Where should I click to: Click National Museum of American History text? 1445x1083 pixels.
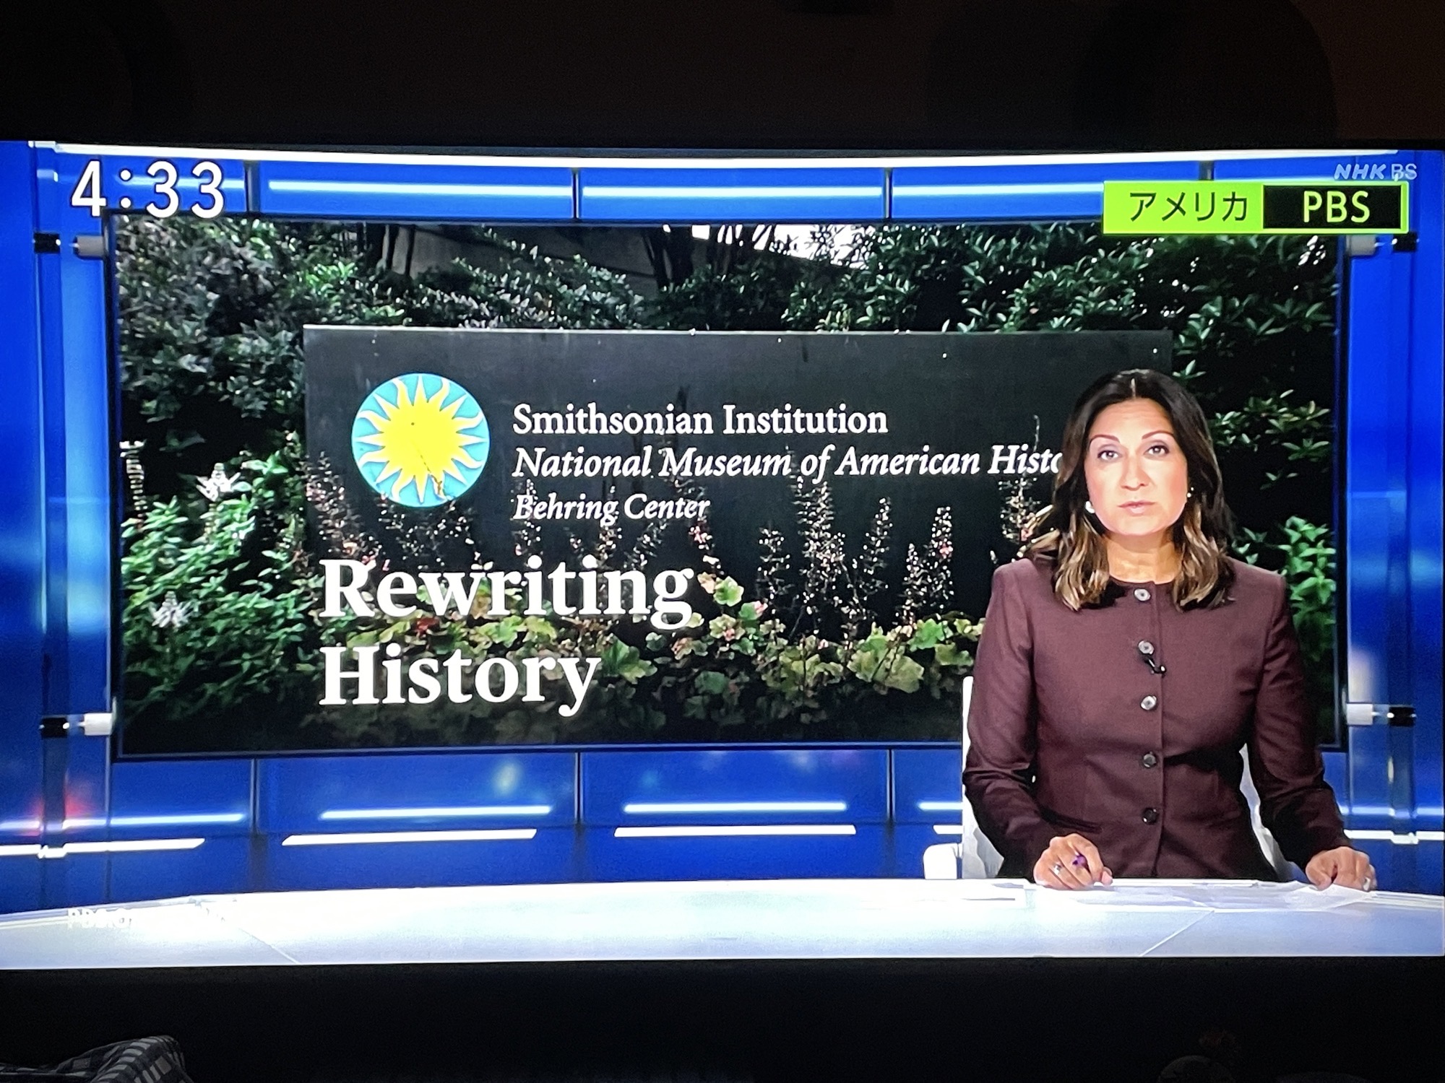(x=784, y=462)
